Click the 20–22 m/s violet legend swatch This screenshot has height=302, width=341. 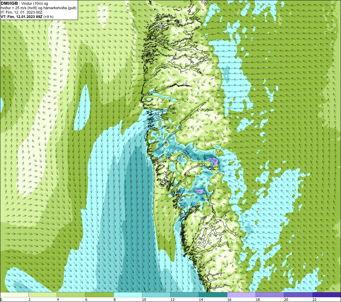(298, 295)
